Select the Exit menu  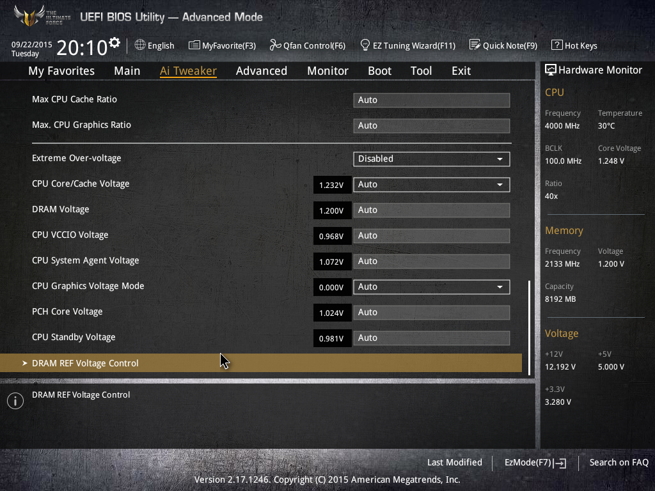point(461,71)
